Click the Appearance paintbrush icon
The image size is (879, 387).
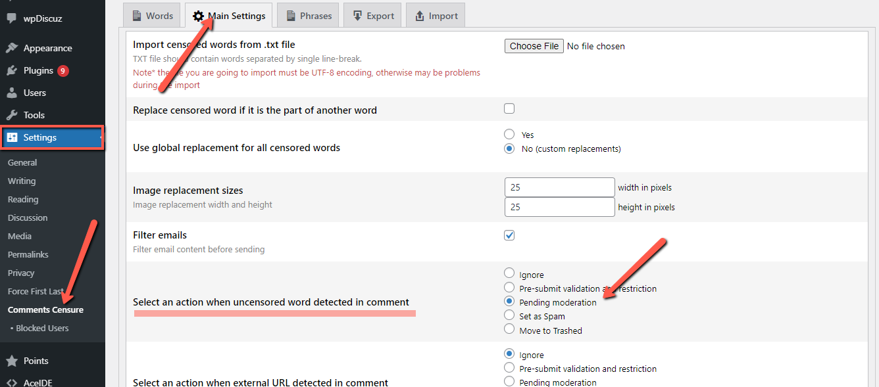(12, 48)
